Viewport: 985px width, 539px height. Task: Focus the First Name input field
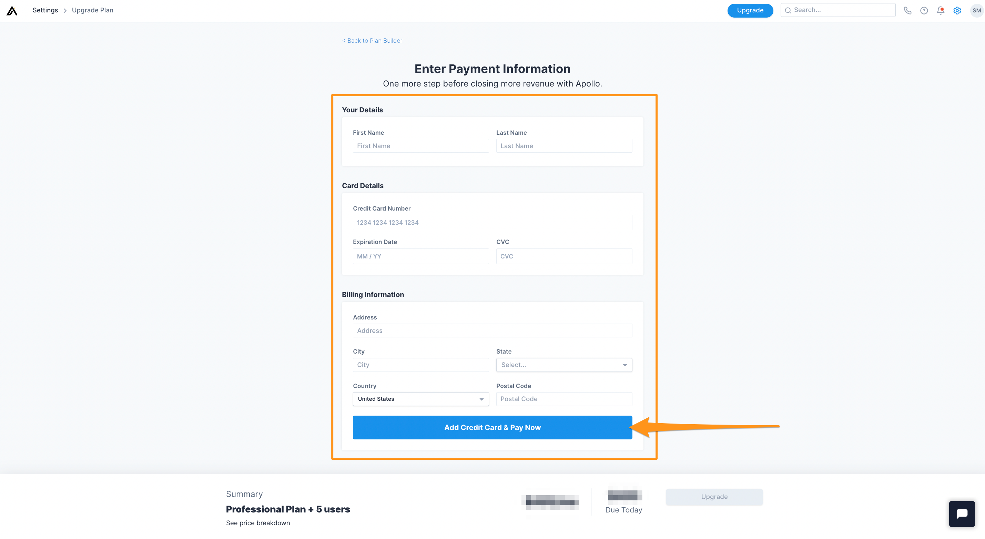coord(420,146)
